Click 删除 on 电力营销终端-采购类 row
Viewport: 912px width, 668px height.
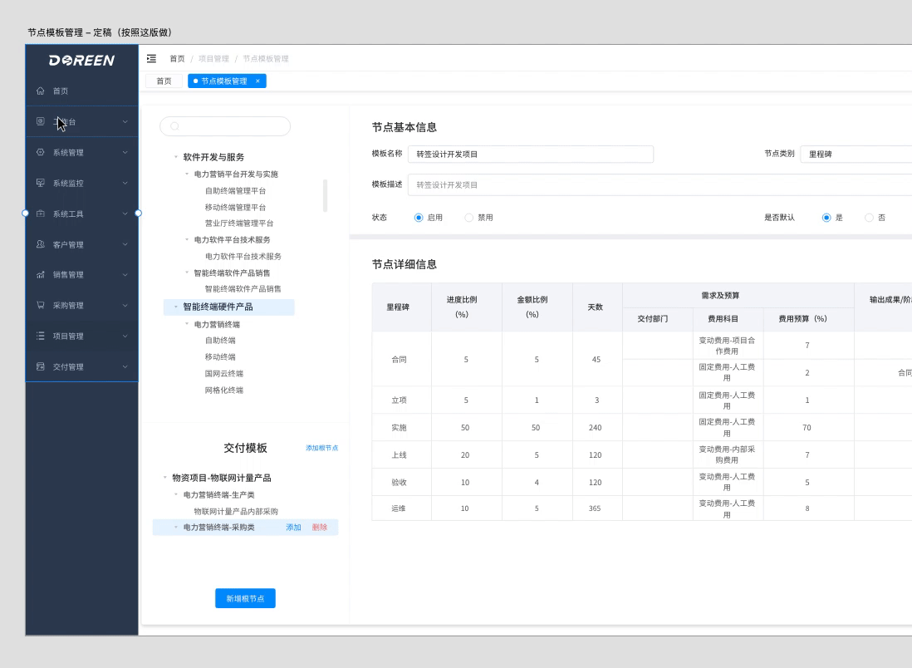coord(319,528)
